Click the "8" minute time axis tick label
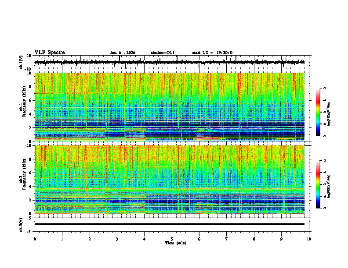Viewport: 348px width, 268px height. (254, 239)
